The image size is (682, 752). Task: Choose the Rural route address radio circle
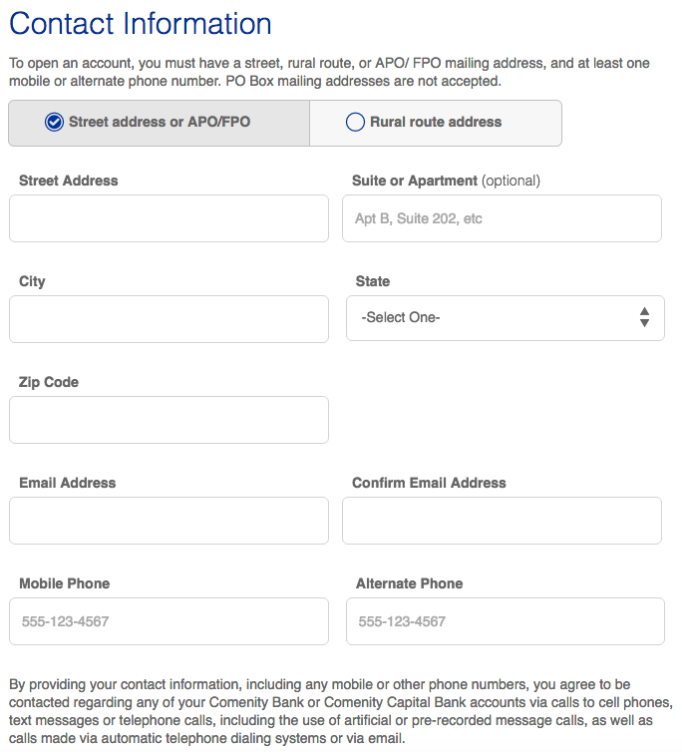coord(355,122)
